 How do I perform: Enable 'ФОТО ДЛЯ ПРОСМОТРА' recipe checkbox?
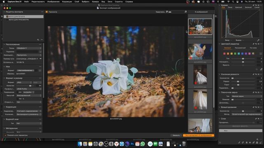tap(7, 20)
